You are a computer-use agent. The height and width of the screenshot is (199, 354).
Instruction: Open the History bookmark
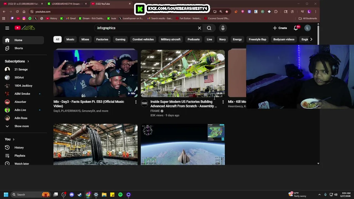click(51, 19)
